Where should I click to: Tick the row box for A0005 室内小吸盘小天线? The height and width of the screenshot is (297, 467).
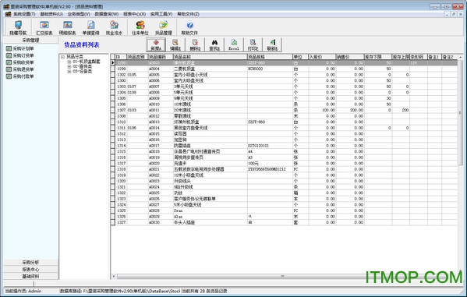pyautogui.click(x=112, y=75)
